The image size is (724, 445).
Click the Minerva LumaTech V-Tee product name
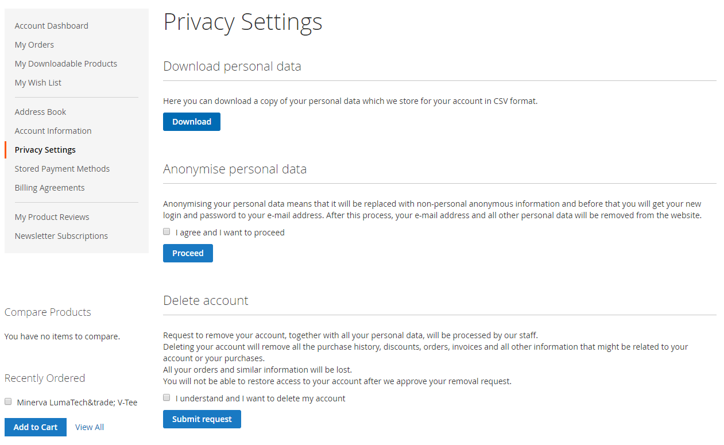point(78,403)
